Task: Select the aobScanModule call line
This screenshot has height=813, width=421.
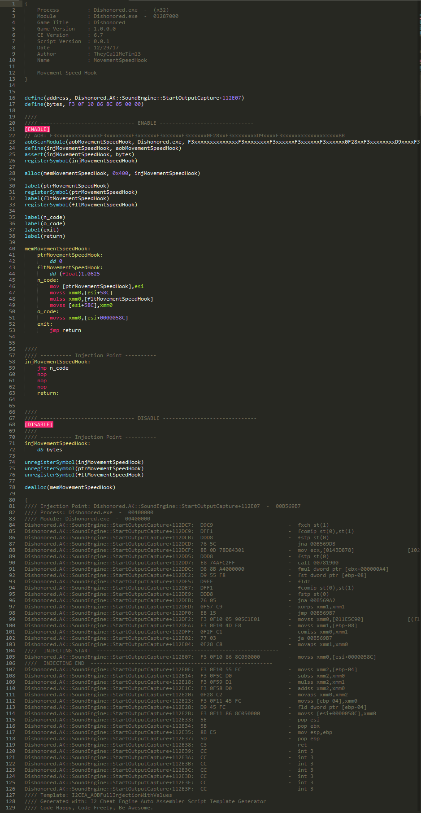Action: point(222,142)
